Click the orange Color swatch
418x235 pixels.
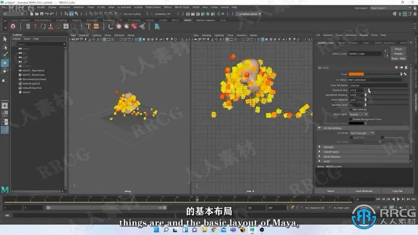click(x=356, y=74)
